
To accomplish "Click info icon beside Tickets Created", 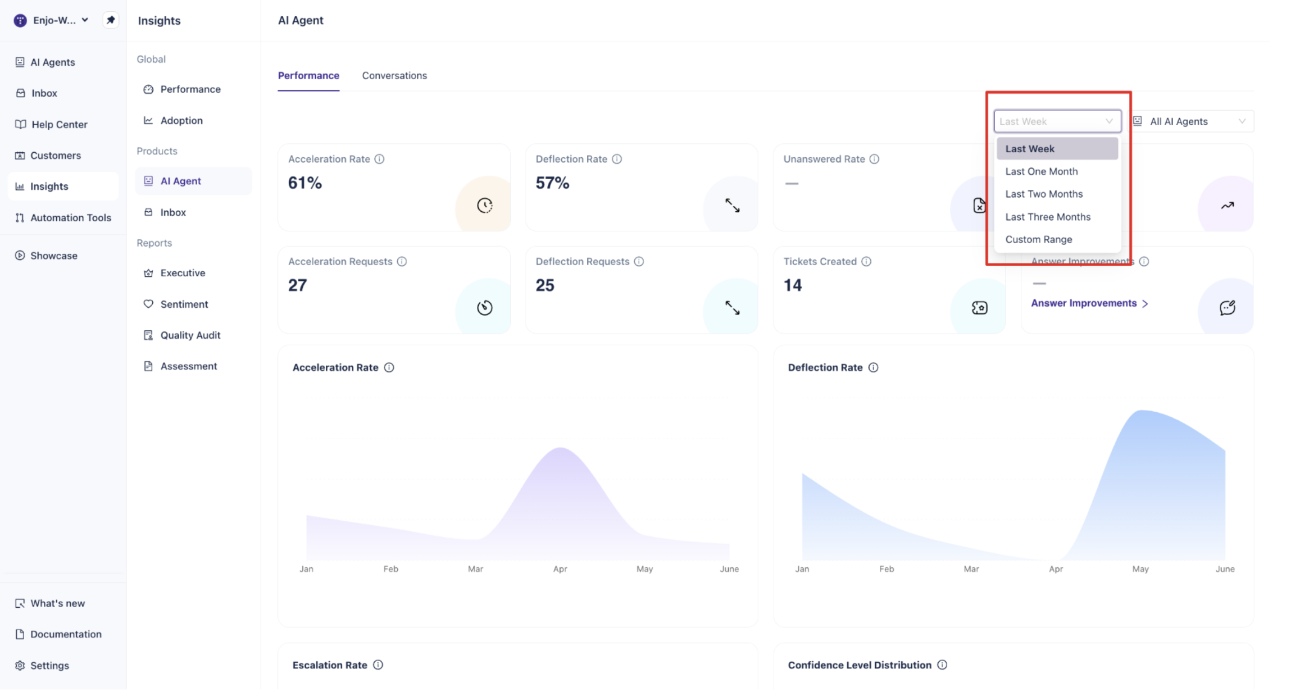I will [866, 262].
